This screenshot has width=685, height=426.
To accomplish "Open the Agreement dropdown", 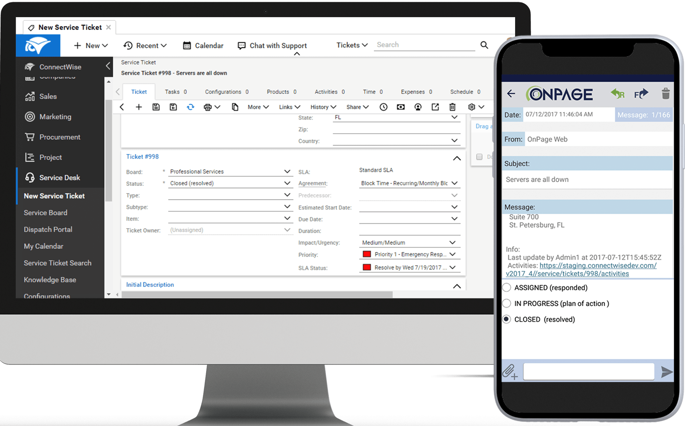I will click(x=409, y=183).
